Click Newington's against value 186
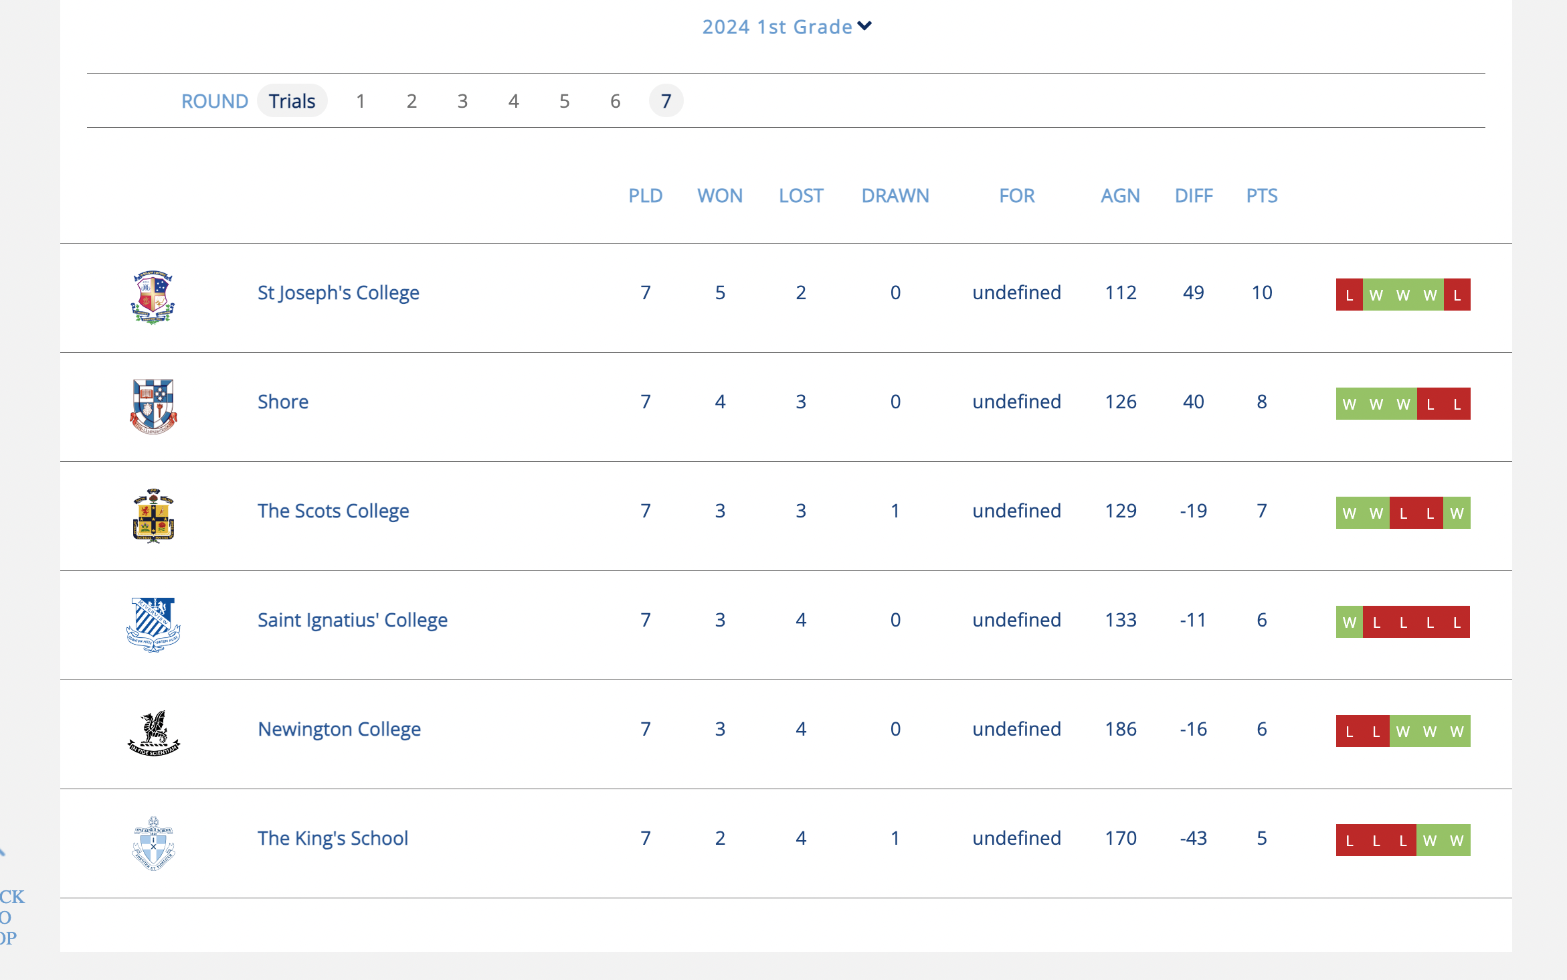 pyautogui.click(x=1121, y=729)
